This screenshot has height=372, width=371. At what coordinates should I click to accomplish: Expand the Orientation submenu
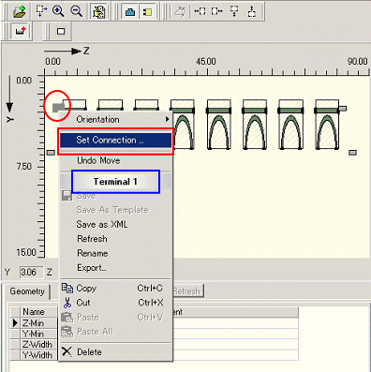point(116,119)
